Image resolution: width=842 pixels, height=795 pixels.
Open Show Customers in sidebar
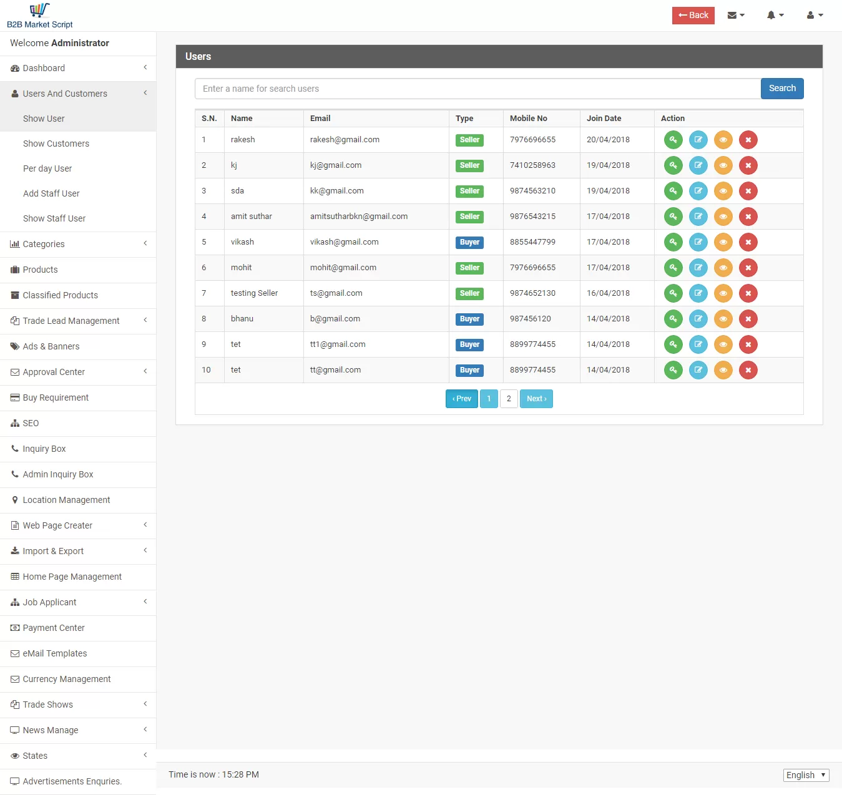[78, 144]
